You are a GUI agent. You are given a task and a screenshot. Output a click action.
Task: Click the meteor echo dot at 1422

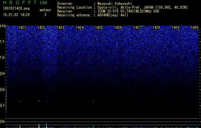click(39, 101)
